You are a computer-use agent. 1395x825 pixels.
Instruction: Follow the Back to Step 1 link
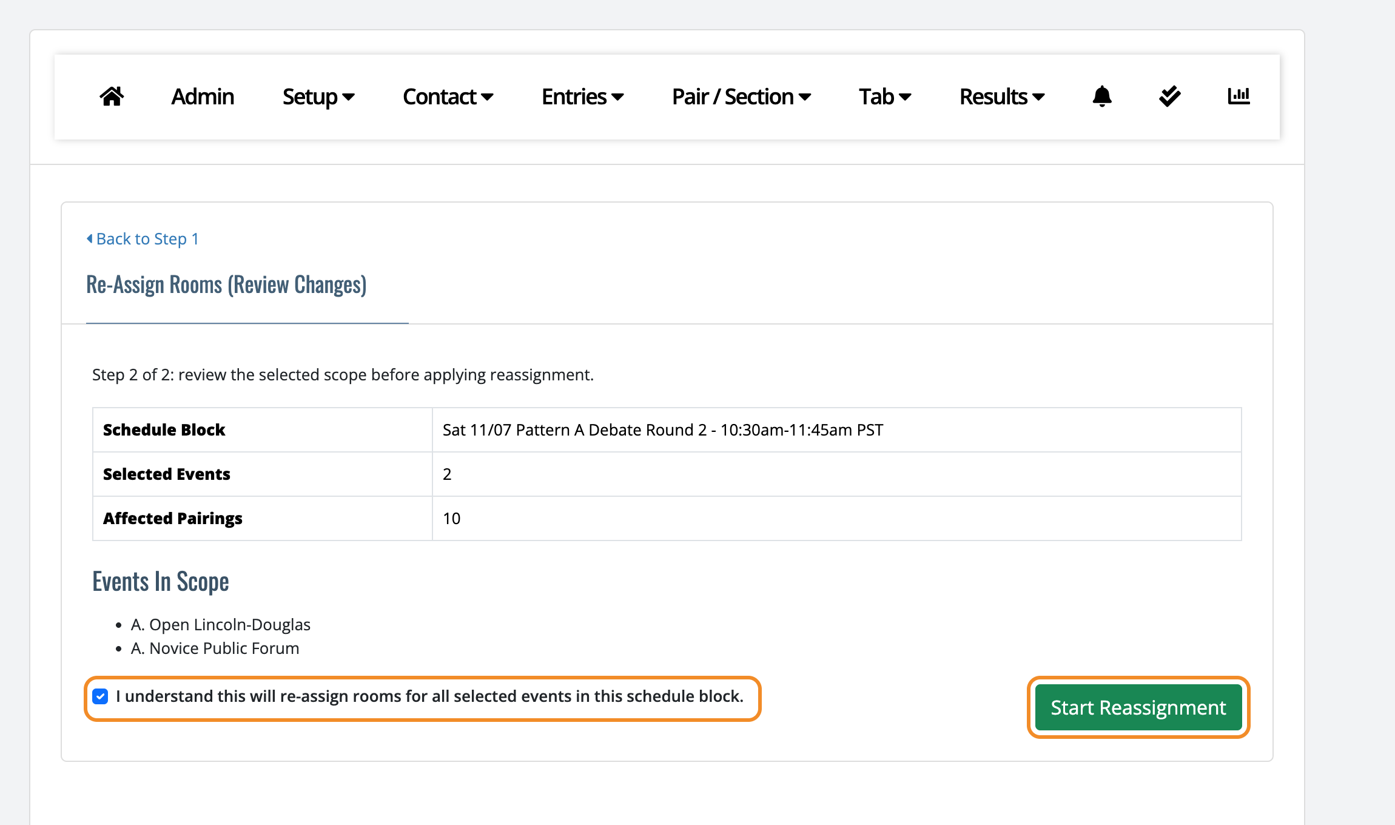143,239
